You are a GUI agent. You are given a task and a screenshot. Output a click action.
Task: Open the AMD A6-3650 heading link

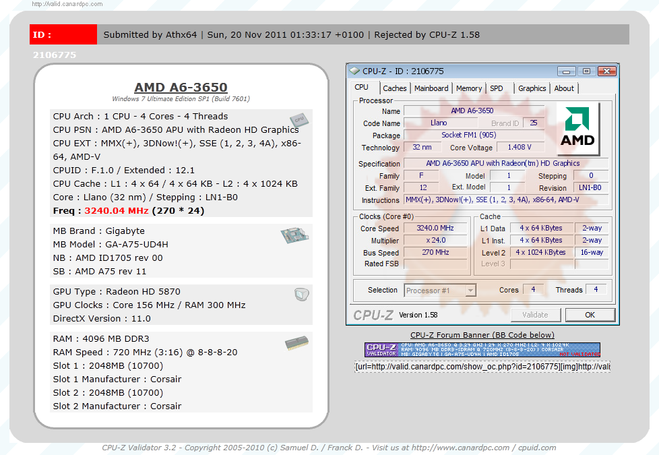pos(181,88)
